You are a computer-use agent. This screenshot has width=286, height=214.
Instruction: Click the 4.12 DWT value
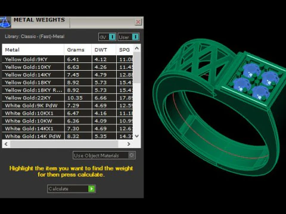(x=101, y=59)
